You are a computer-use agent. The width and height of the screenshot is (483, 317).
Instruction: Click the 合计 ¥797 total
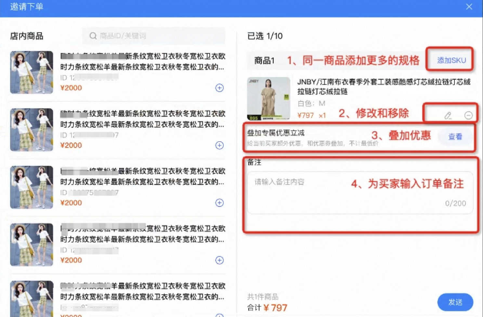pos(267,308)
